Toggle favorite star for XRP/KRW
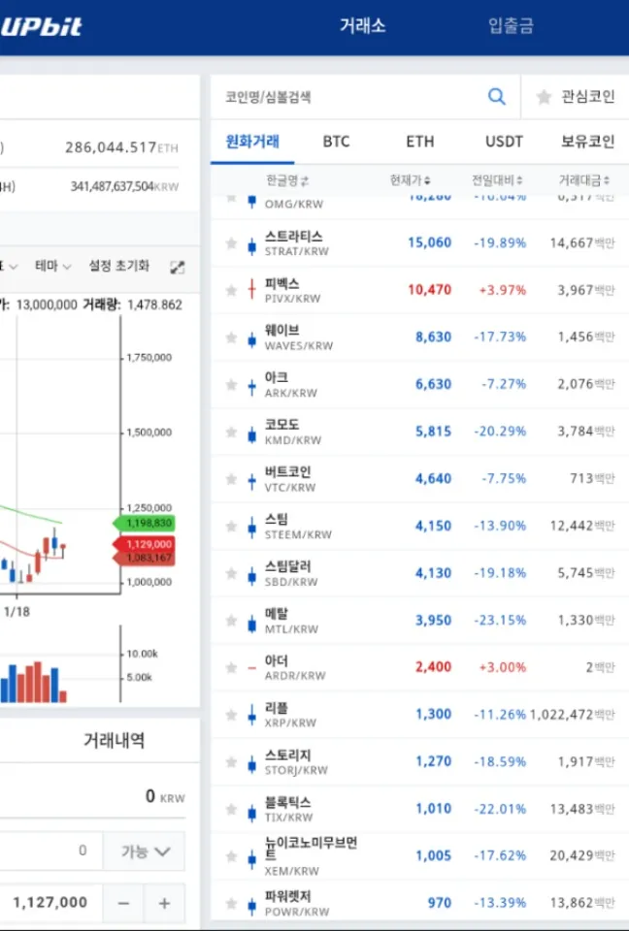629x931 pixels. click(x=231, y=715)
